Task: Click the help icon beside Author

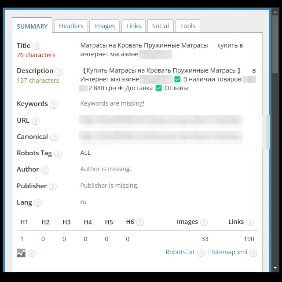Action: pos(45,170)
